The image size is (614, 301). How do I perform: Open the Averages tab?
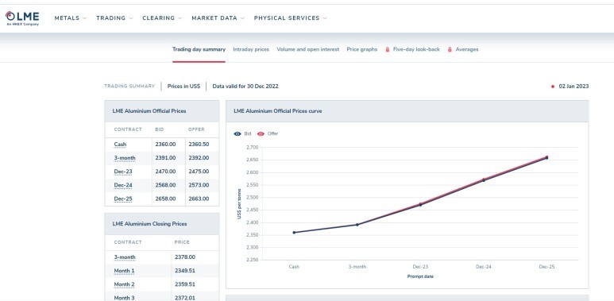coord(467,50)
